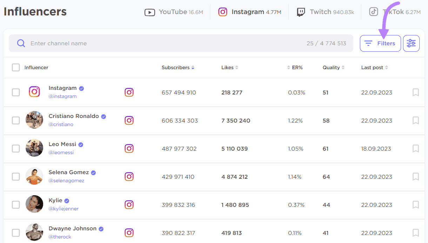Toggle the select-all influencers checkbox
The width and height of the screenshot is (428, 243).
click(16, 67)
